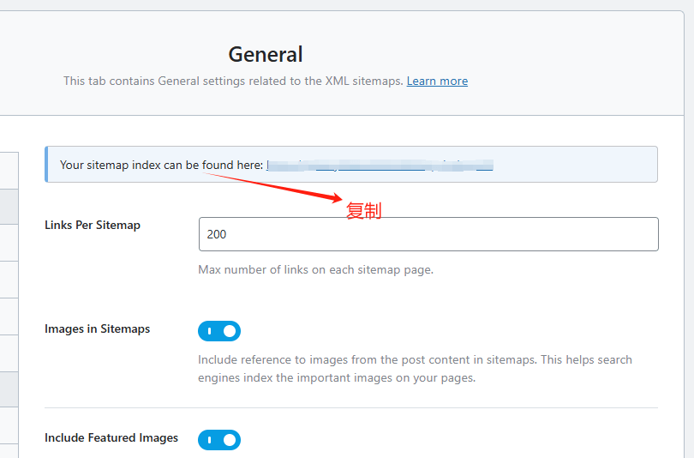
Task: Click 'Max number of links on each sitemap page' text
Action: (315, 270)
